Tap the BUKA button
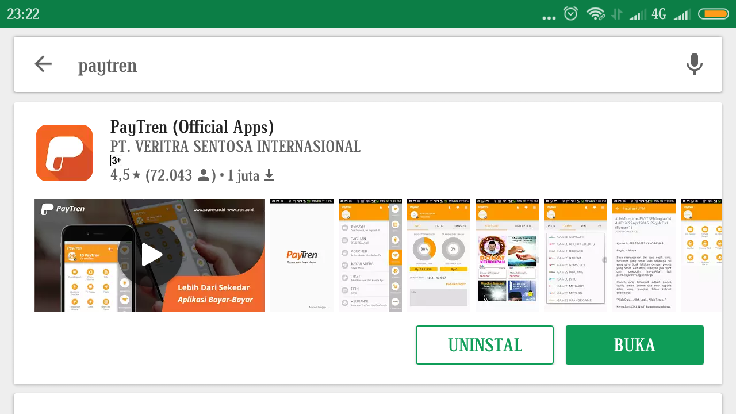736x414 pixels. pos(635,345)
